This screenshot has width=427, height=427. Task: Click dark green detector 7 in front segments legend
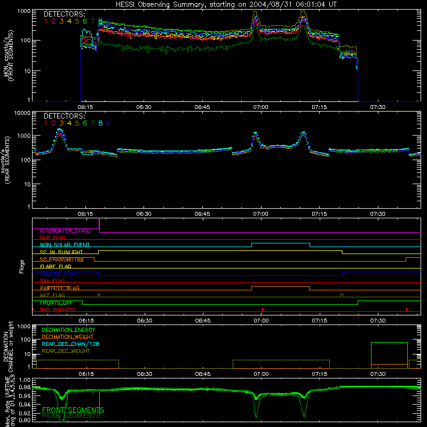[x=92, y=21]
